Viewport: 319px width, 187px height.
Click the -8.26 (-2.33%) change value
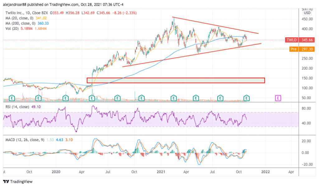point(124,13)
